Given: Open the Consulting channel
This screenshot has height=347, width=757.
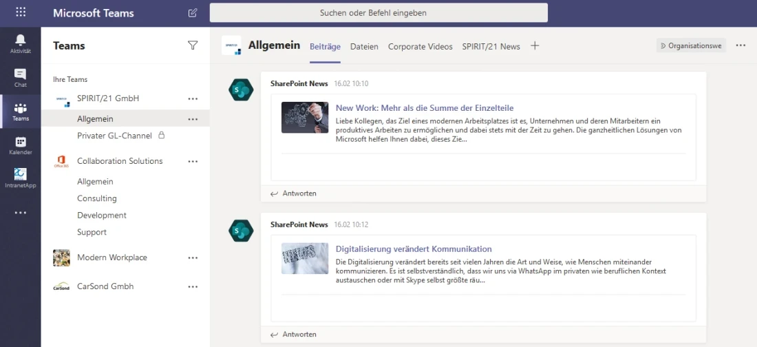Looking at the screenshot, I should (96, 198).
